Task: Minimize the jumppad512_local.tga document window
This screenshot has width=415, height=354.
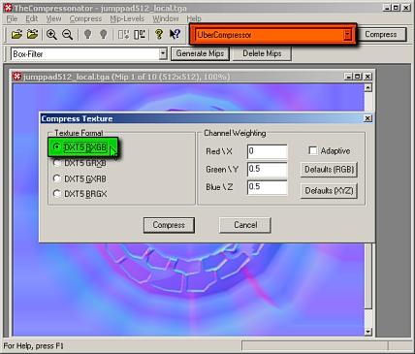Action: [x=348, y=77]
